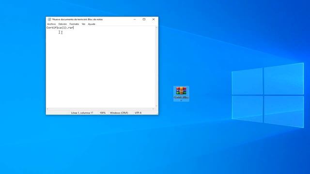Click the 100% zoom status entry
This screenshot has width=310, height=174.
[102, 113]
